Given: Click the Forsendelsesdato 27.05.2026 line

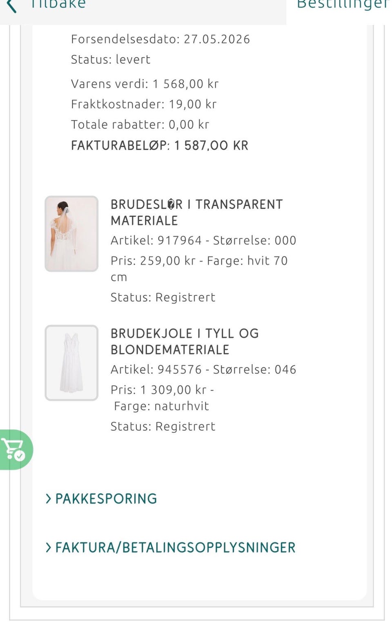Looking at the screenshot, I should [x=160, y=39].
